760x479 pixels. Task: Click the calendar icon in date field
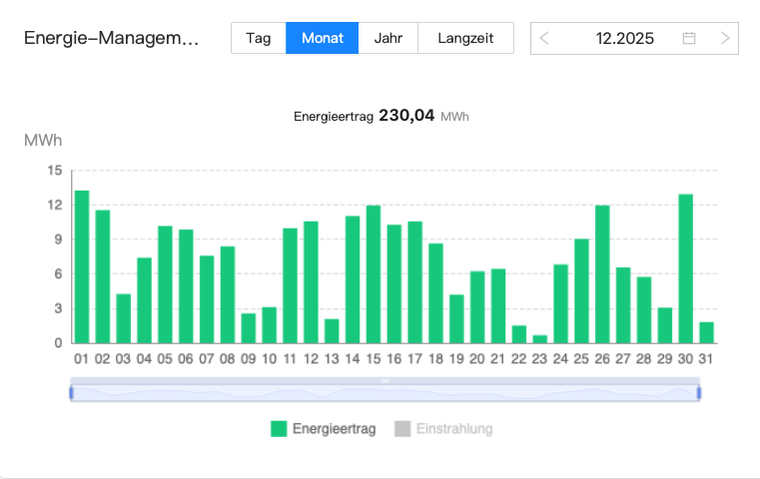point(689,39)
